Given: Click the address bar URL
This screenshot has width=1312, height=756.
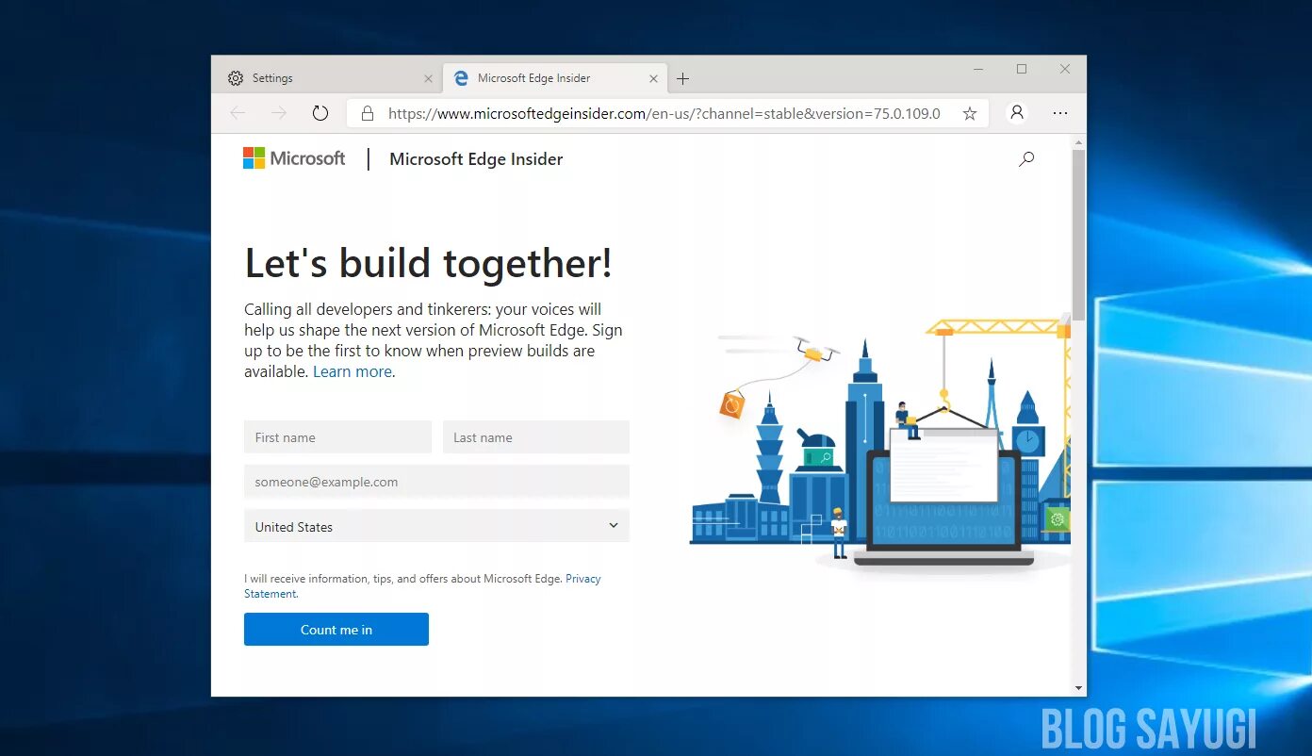Looking at the screenshot, I should point(664,113).
